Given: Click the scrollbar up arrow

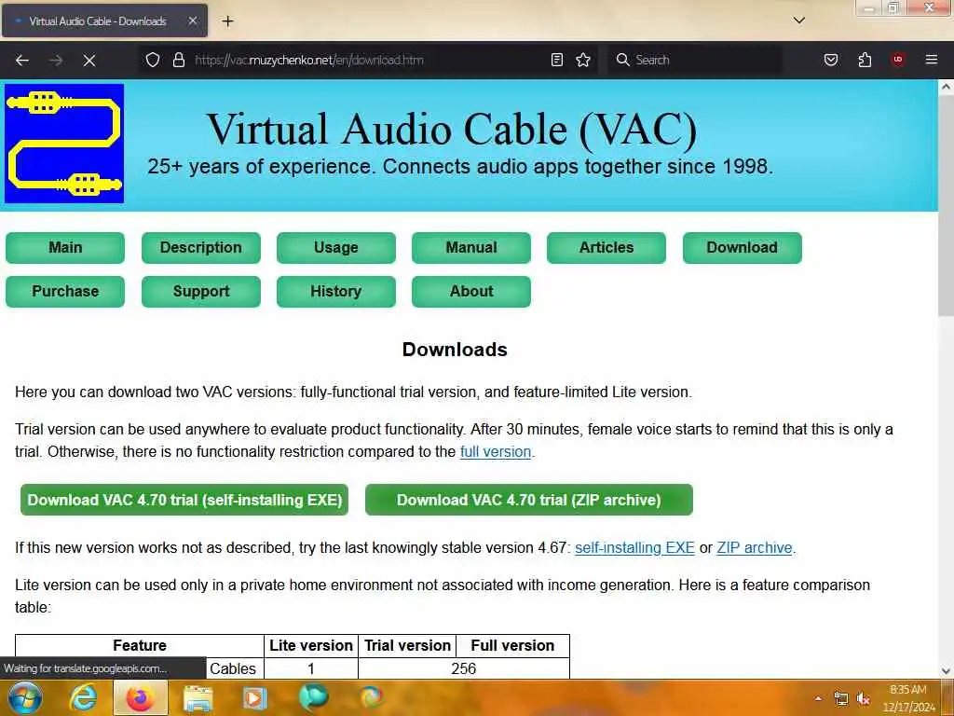Looking at the screenshot, I should (x=947, y=87).
